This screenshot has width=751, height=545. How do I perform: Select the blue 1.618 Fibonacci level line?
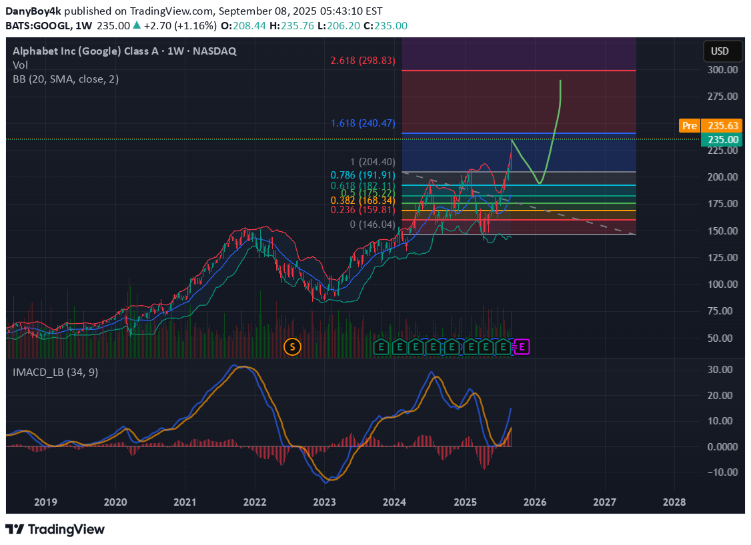(x=519, y=133)
